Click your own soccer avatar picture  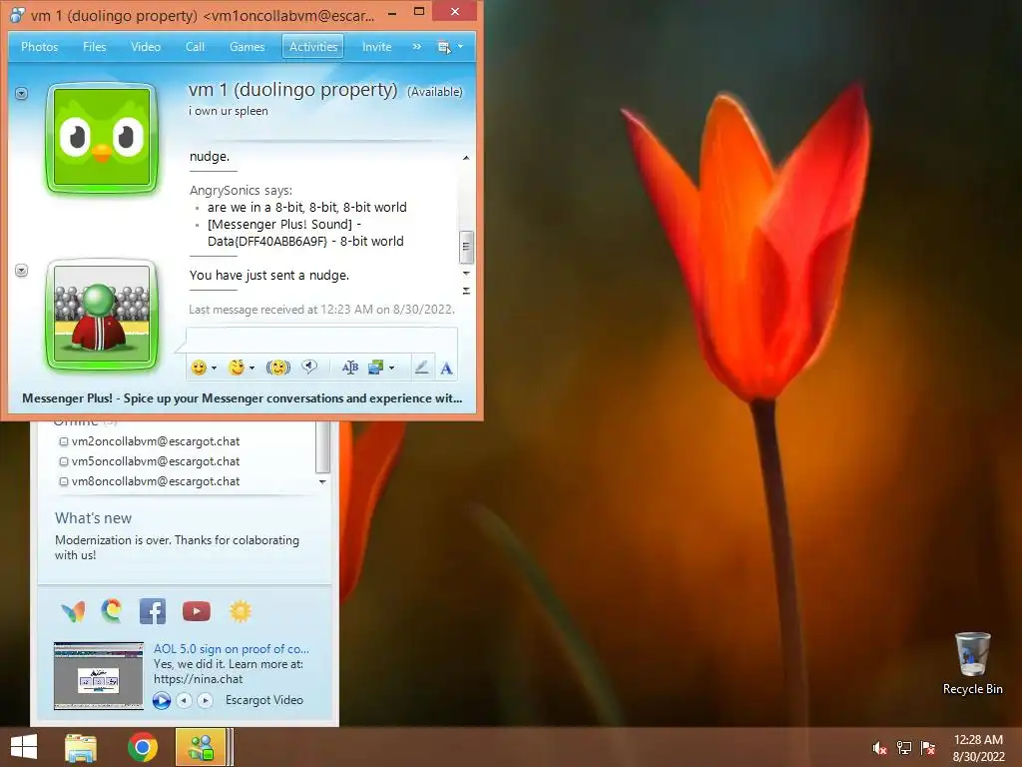101,315
